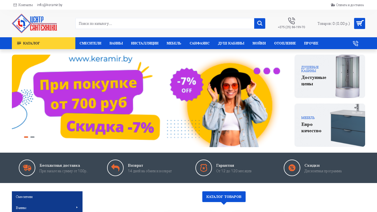This screenshot has width=377, height=212.
Task: Click the phone icon above +375 number
Action: click(291, 21)
